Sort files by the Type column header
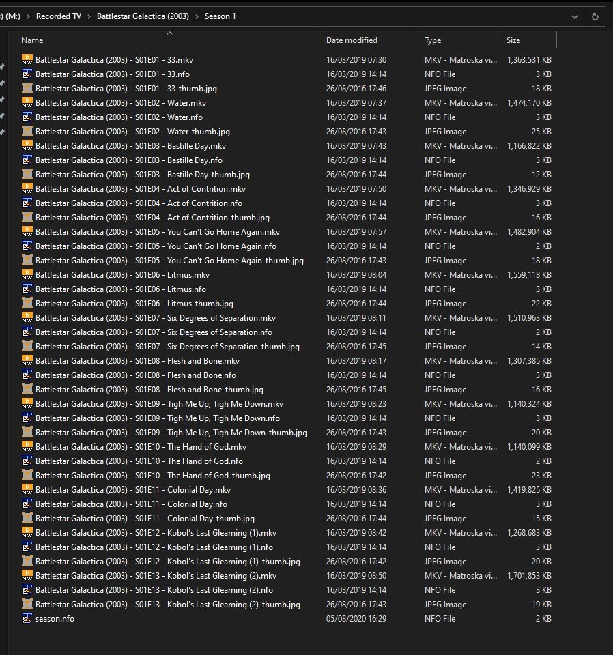 tap(433, 40)
